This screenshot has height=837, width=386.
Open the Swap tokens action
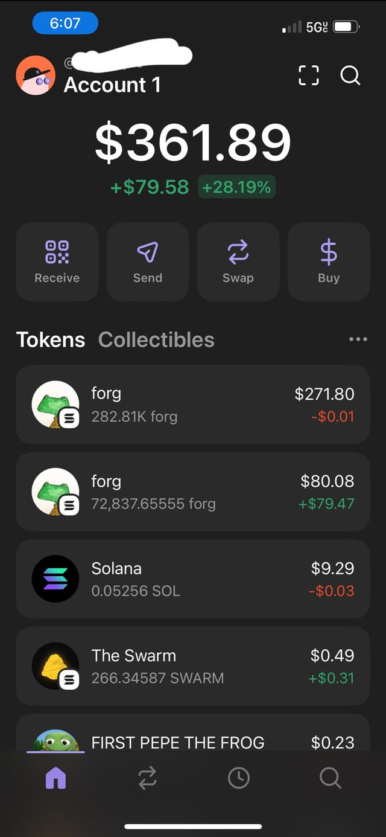(x=238, y=261)
